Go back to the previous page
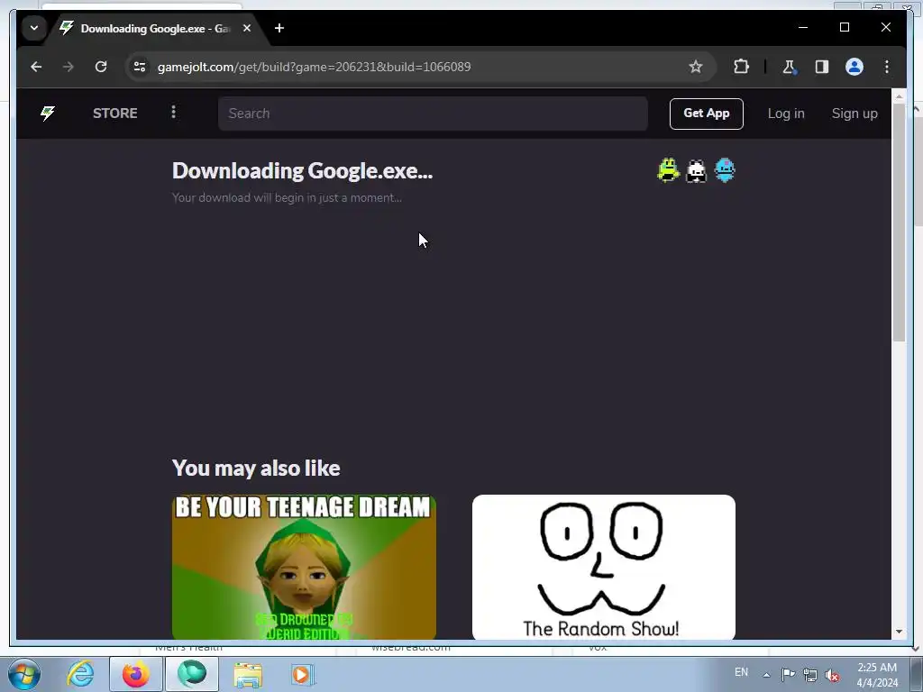The image size is (923, 692). 36,67
